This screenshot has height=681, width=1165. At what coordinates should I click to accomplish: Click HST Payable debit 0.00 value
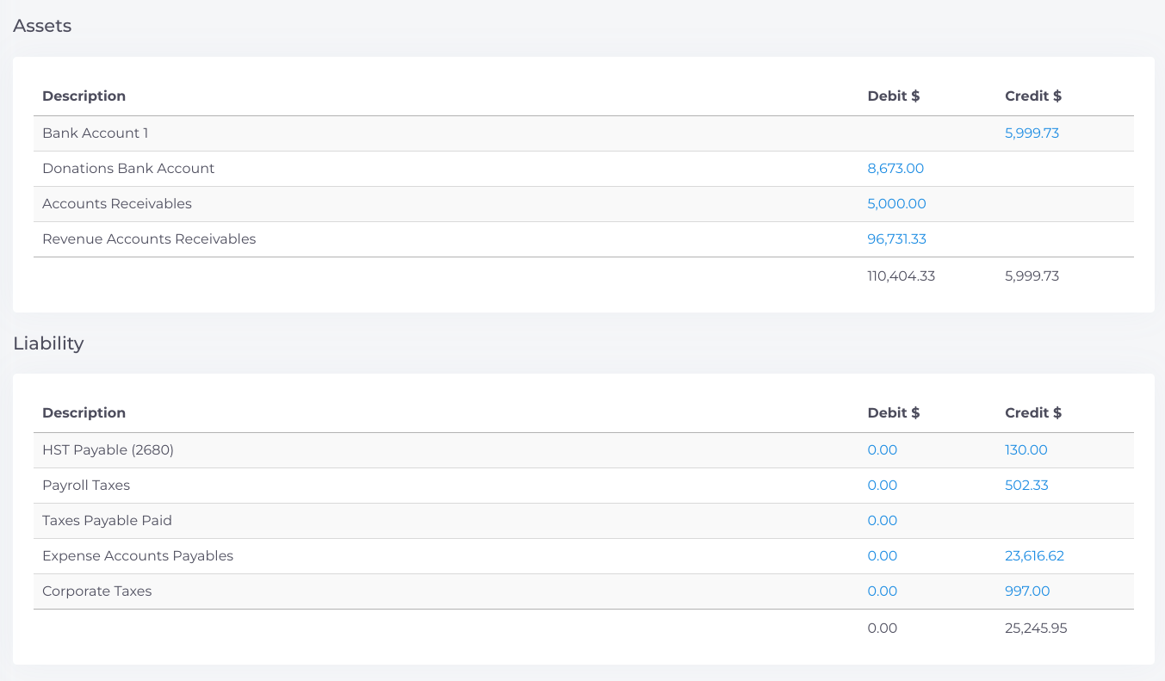coord(882,450)
